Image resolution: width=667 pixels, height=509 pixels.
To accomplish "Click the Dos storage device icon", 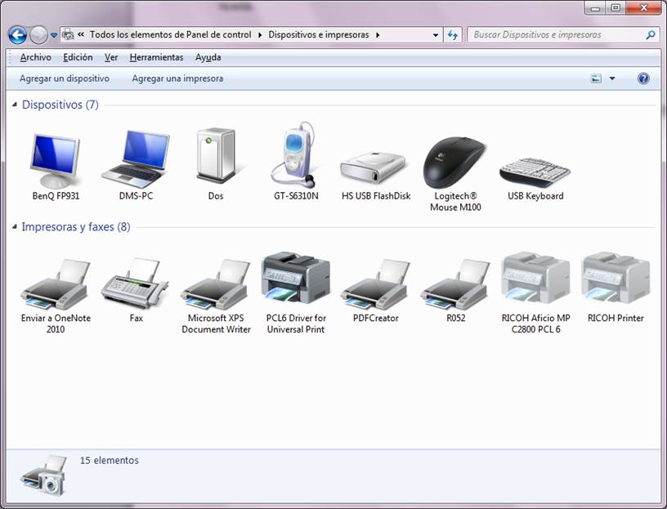I will 216,155.
